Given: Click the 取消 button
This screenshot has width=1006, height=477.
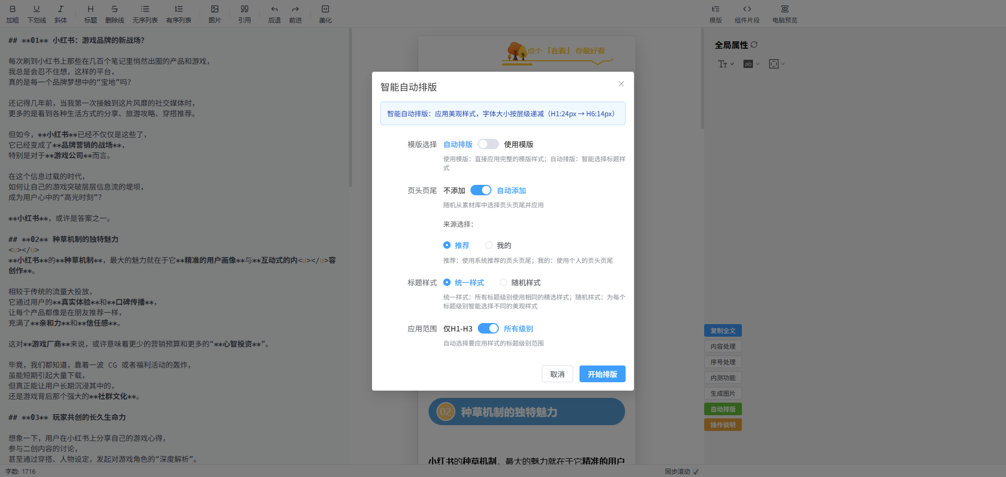Looking at the screenshot, I should (x=557, y=374).
